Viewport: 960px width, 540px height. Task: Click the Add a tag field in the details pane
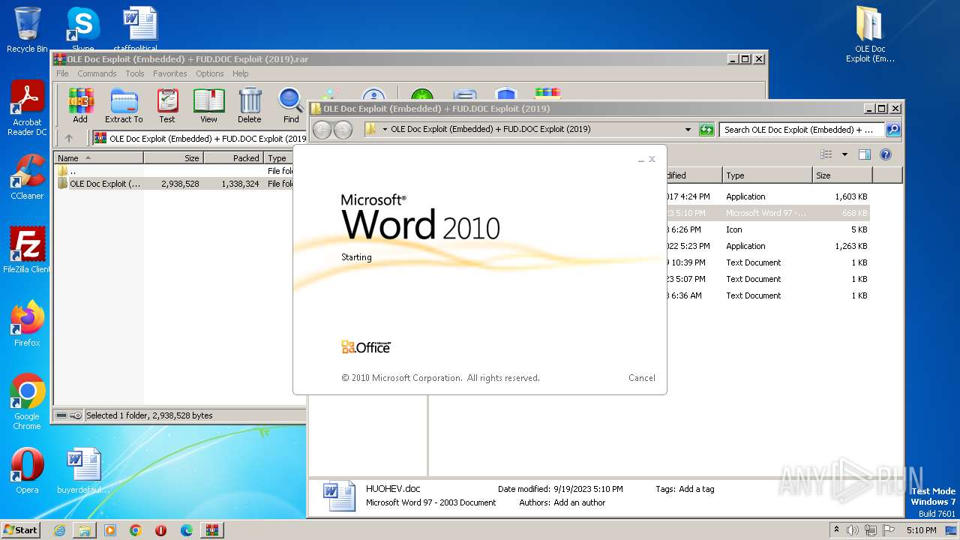click(697, 489)
